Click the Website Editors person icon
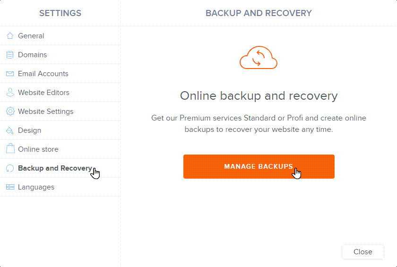 click(10, 93)
